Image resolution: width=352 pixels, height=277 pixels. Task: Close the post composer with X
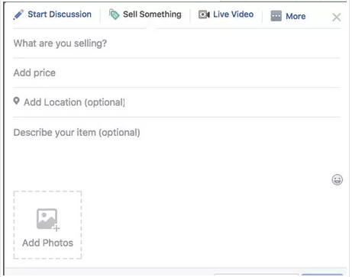[x=337, y=18]
